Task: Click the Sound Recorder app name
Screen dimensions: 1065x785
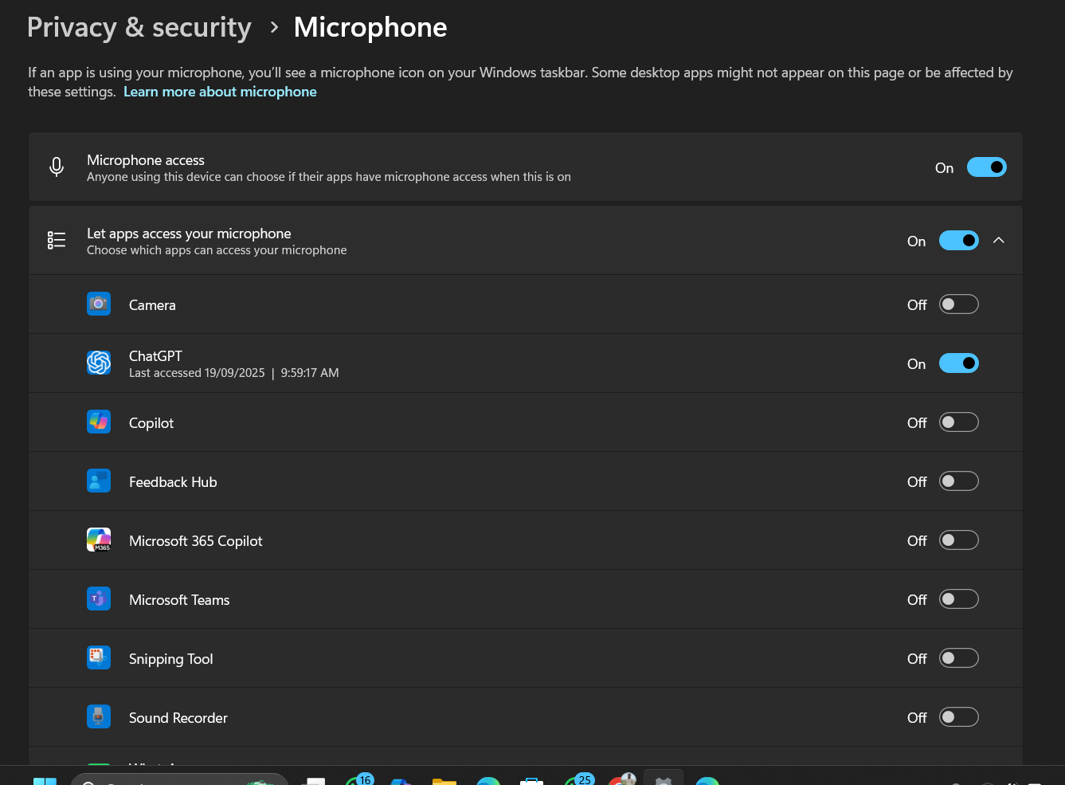Action: click(178, 718)
